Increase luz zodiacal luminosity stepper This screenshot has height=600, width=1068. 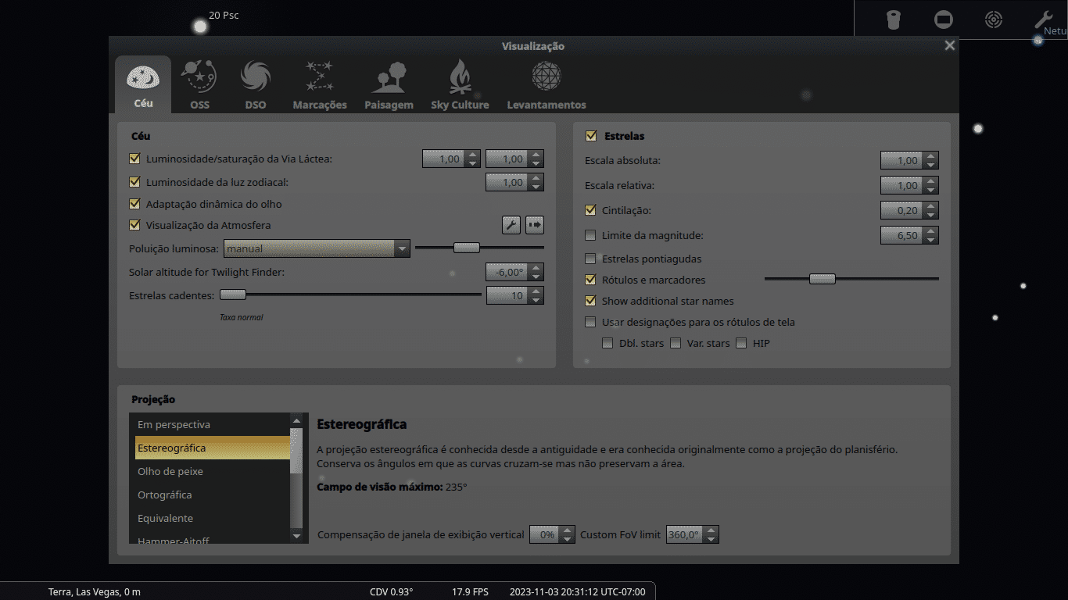click(536, 178)
